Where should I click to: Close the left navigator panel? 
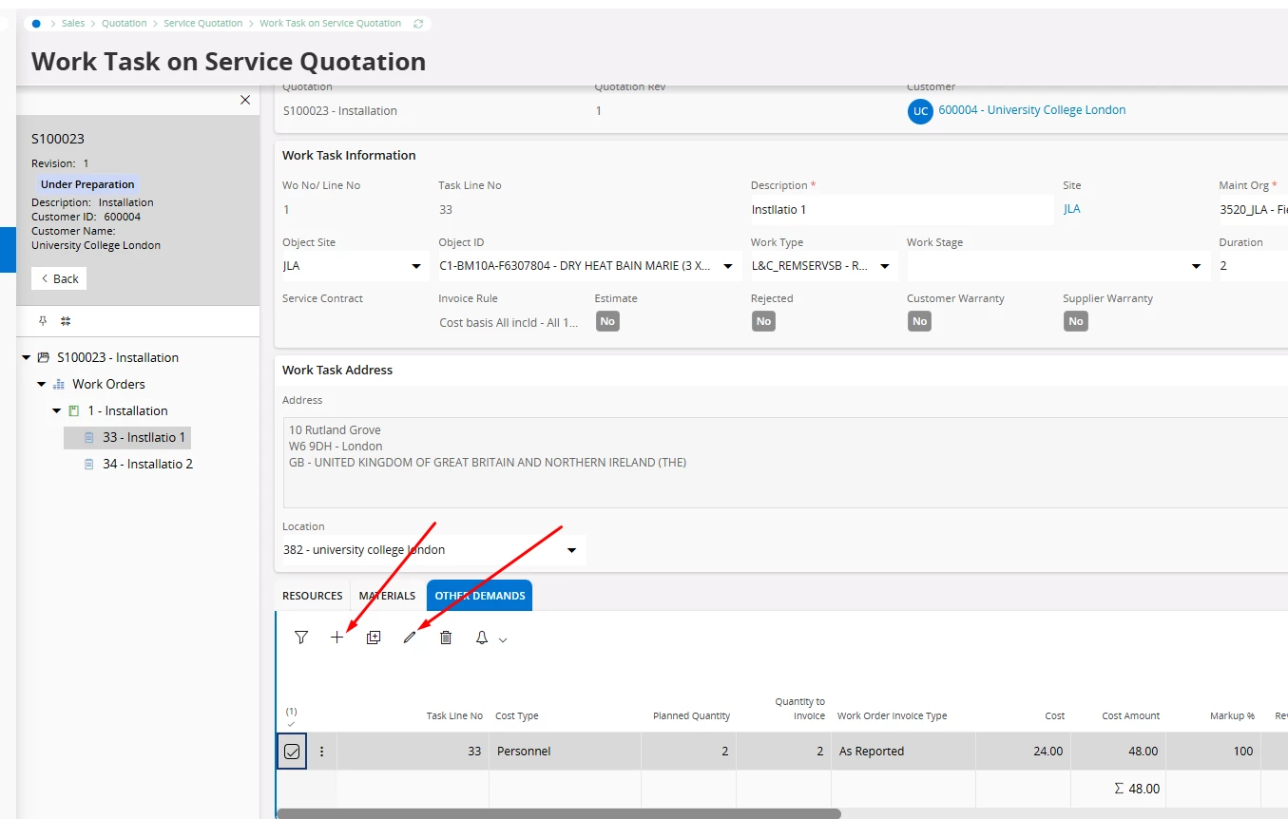coord(245,100)
